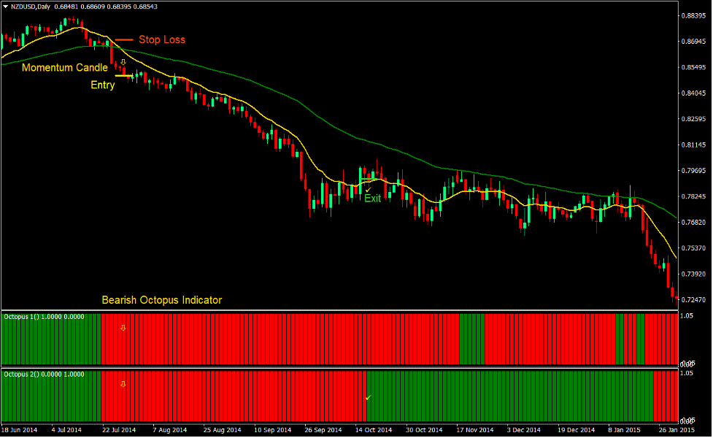713x438 pixels.
Task: Select the yellow down arrow in Octopus 1 panel
Action: 123,328
